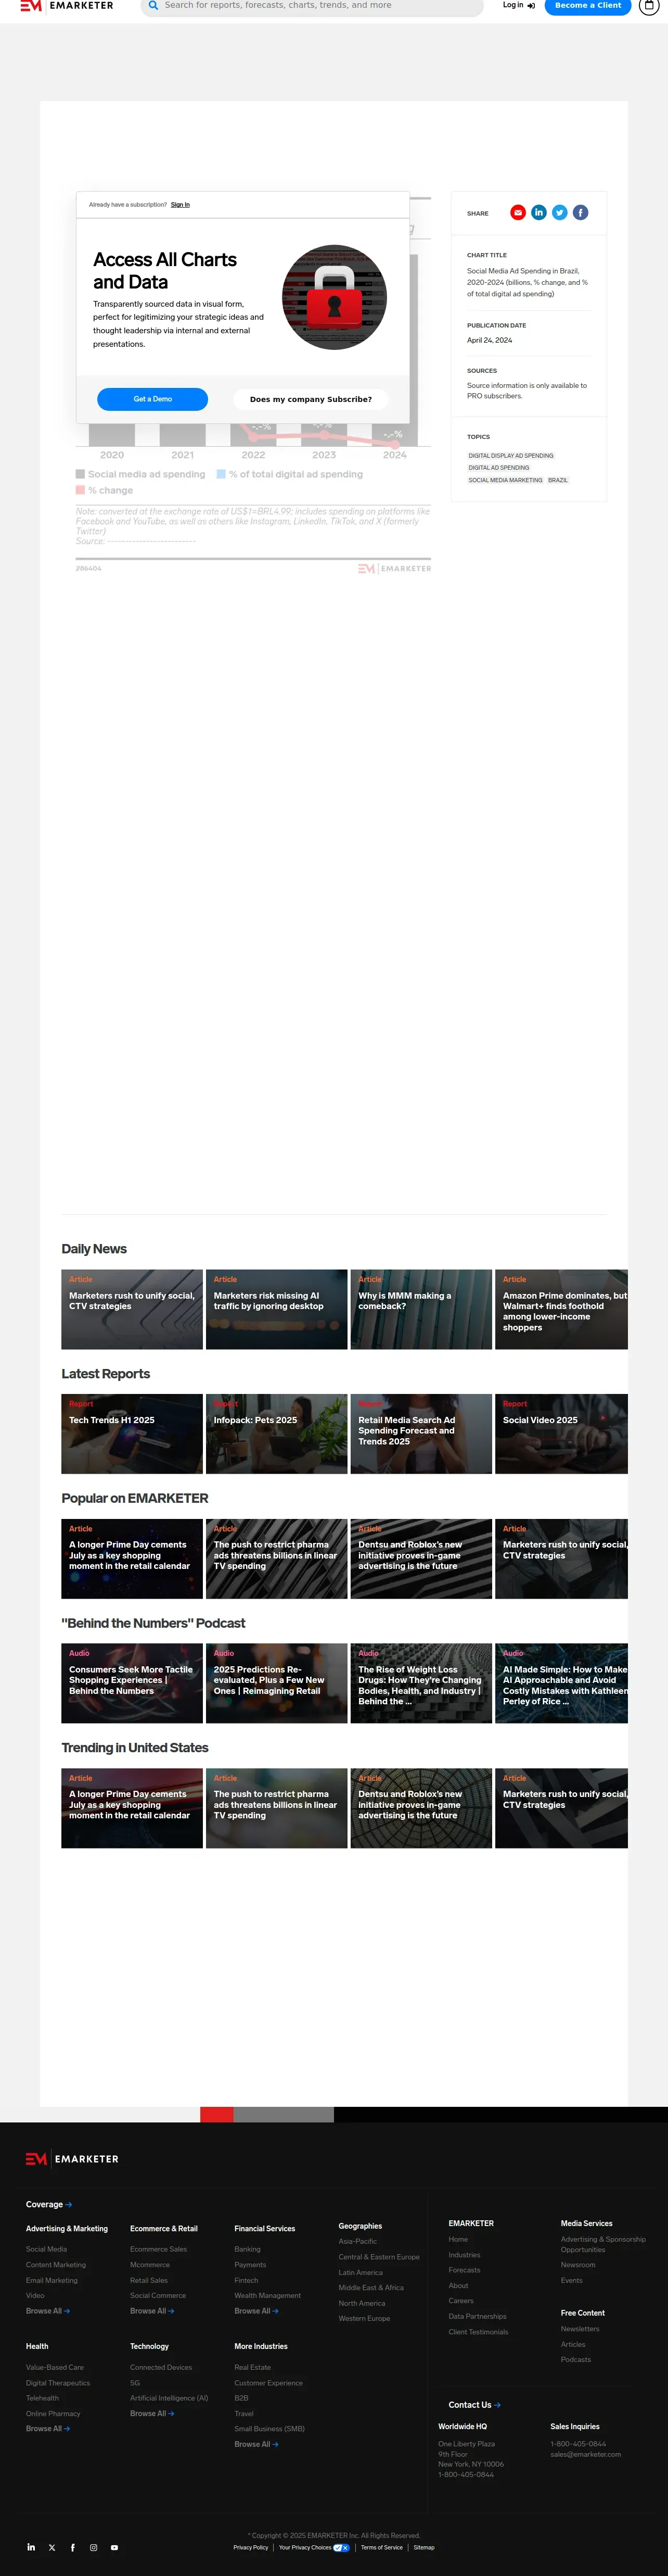This screenshot has height=2576, width=668.
Task: Click the EMARKETER logo in header
Action: tap(67, 6)
